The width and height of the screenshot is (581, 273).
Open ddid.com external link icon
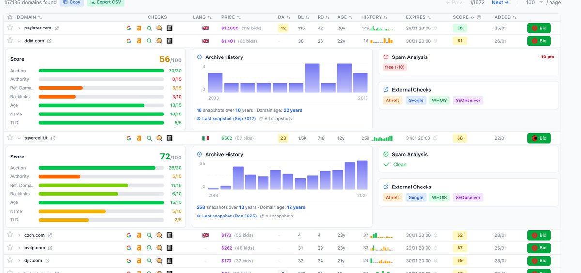tap(49, 41)
